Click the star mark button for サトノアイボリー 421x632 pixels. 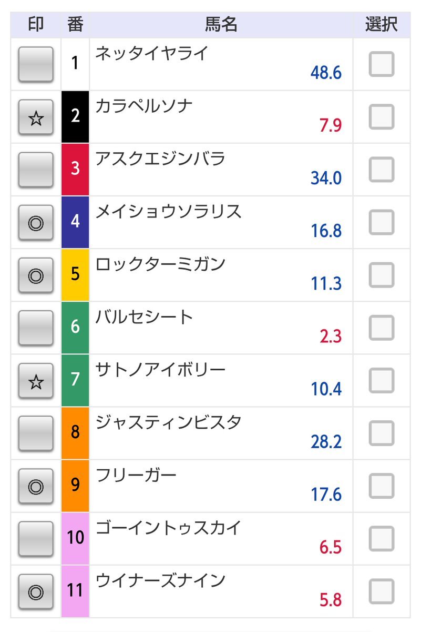pos(36,381)
